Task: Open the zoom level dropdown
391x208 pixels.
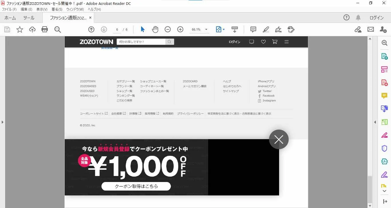Action: (206, 29)
